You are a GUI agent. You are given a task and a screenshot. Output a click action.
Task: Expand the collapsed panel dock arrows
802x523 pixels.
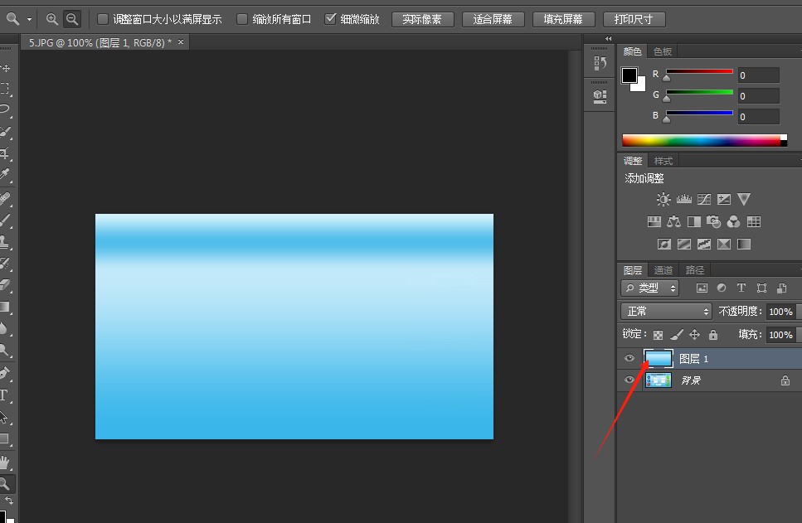(x=608, y=39)
